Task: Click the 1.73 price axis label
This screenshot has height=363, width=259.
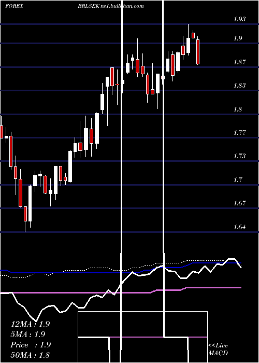Action: 239,156
